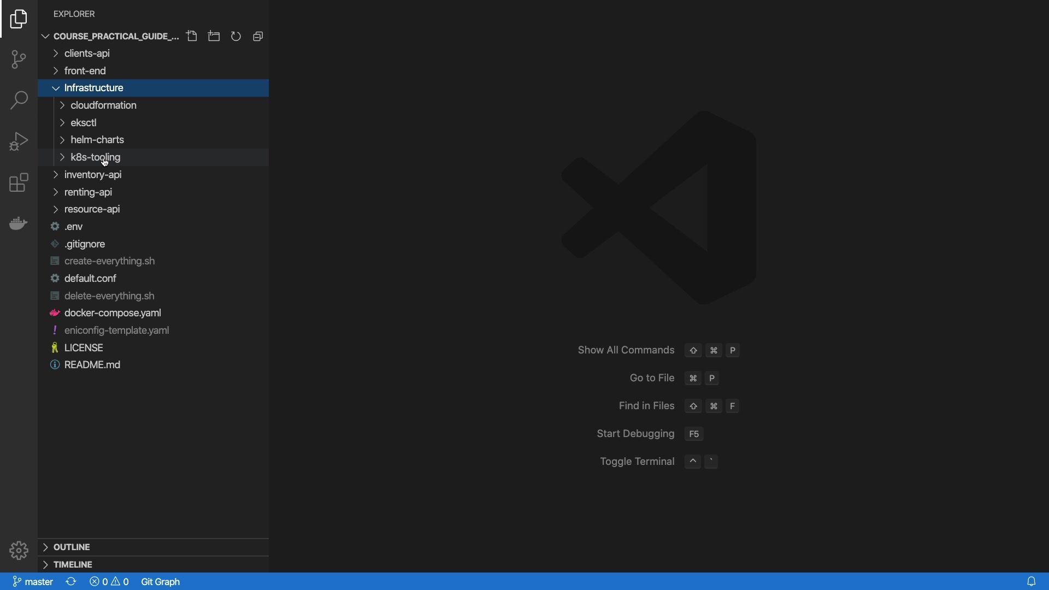This screenshot has height=590, width=1049.
Task: Click the New Folder icon
Action: [x=214, y=37]
